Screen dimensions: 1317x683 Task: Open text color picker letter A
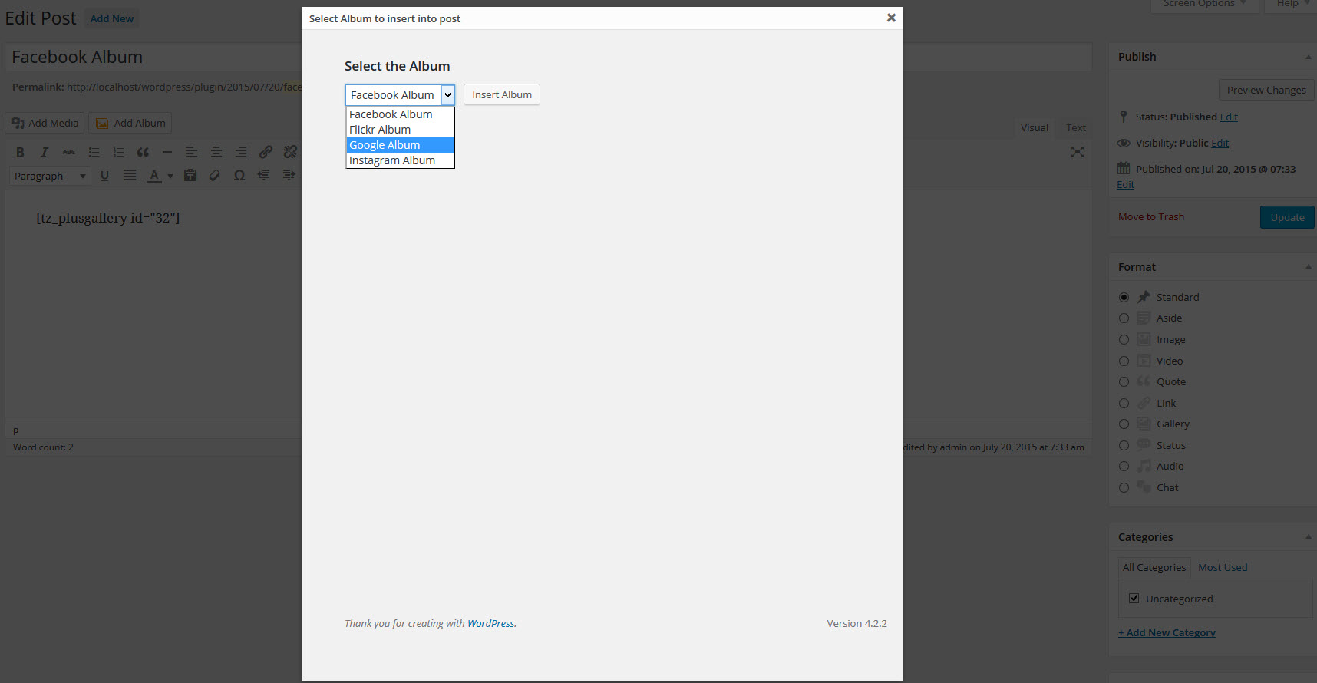(x=154, y=176)
